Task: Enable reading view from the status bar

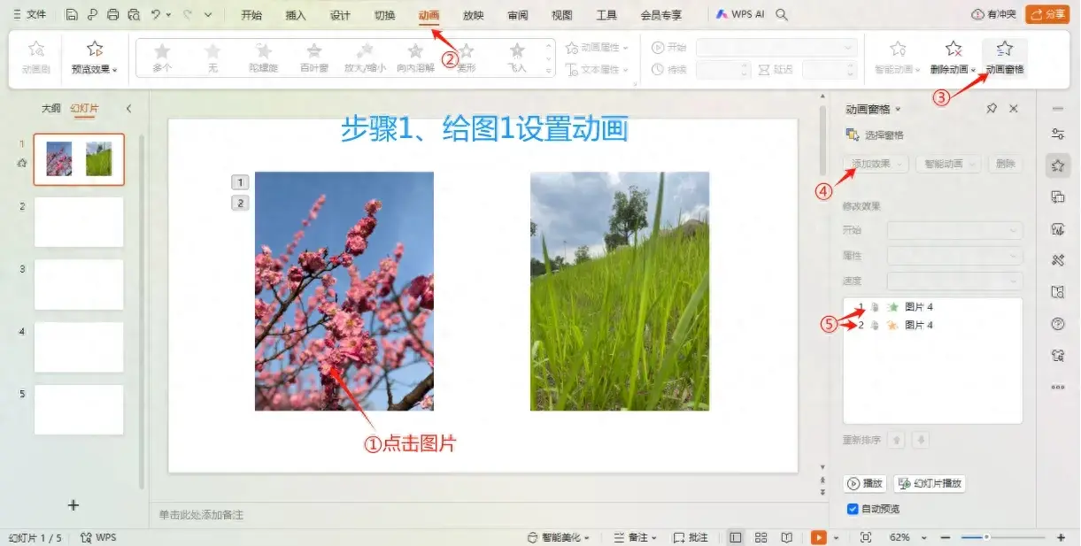Action: point(787,537)
